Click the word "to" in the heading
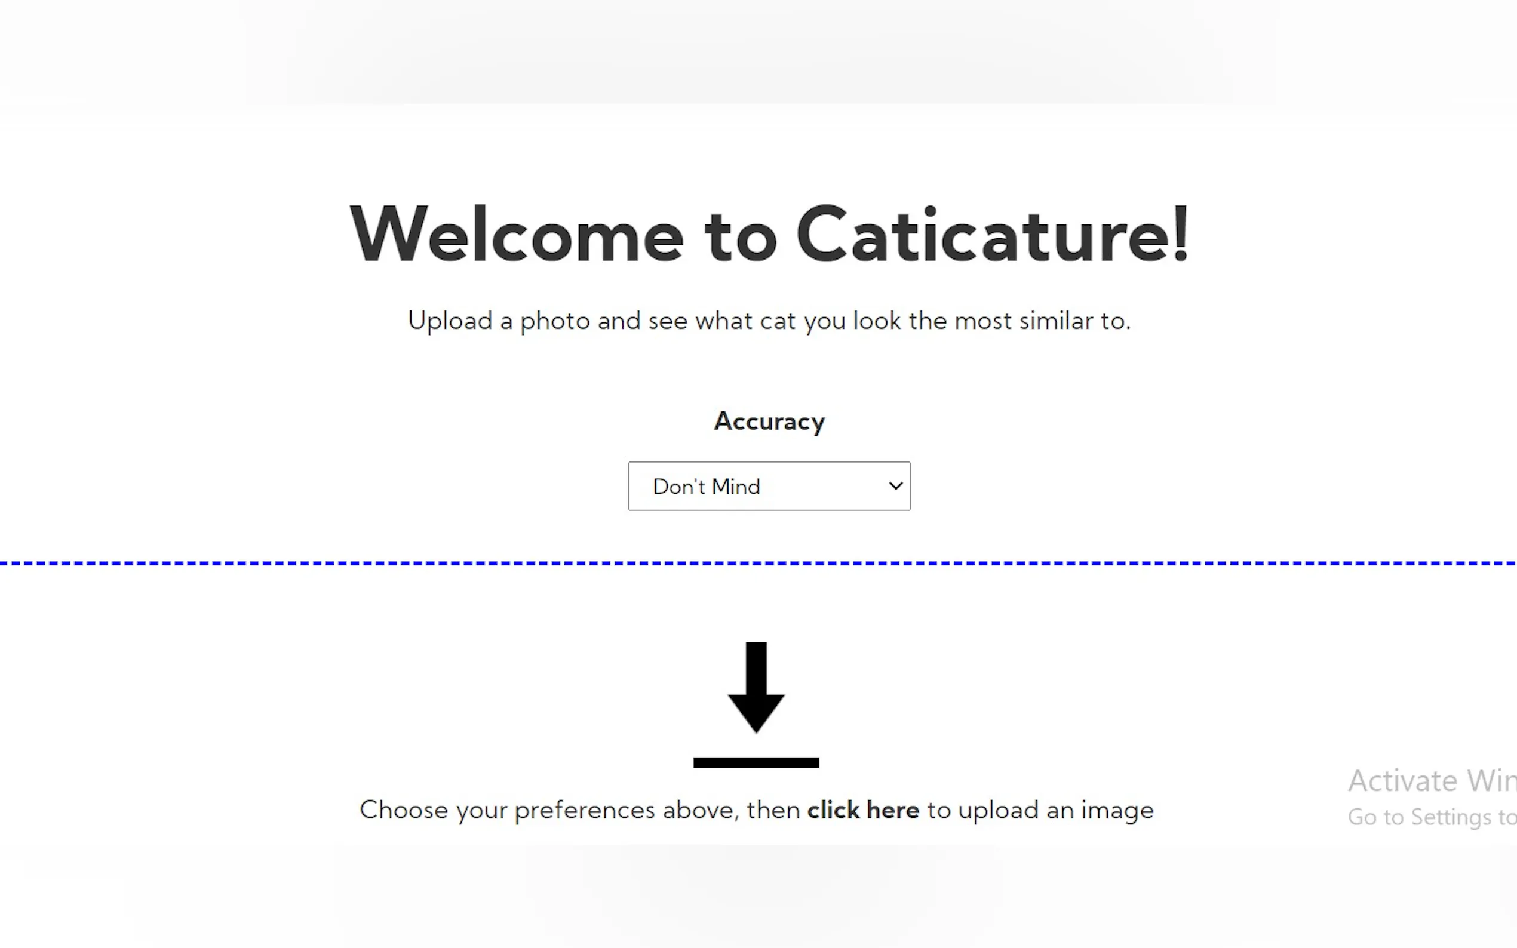1517x948 pixels. [x=740, y=236]
